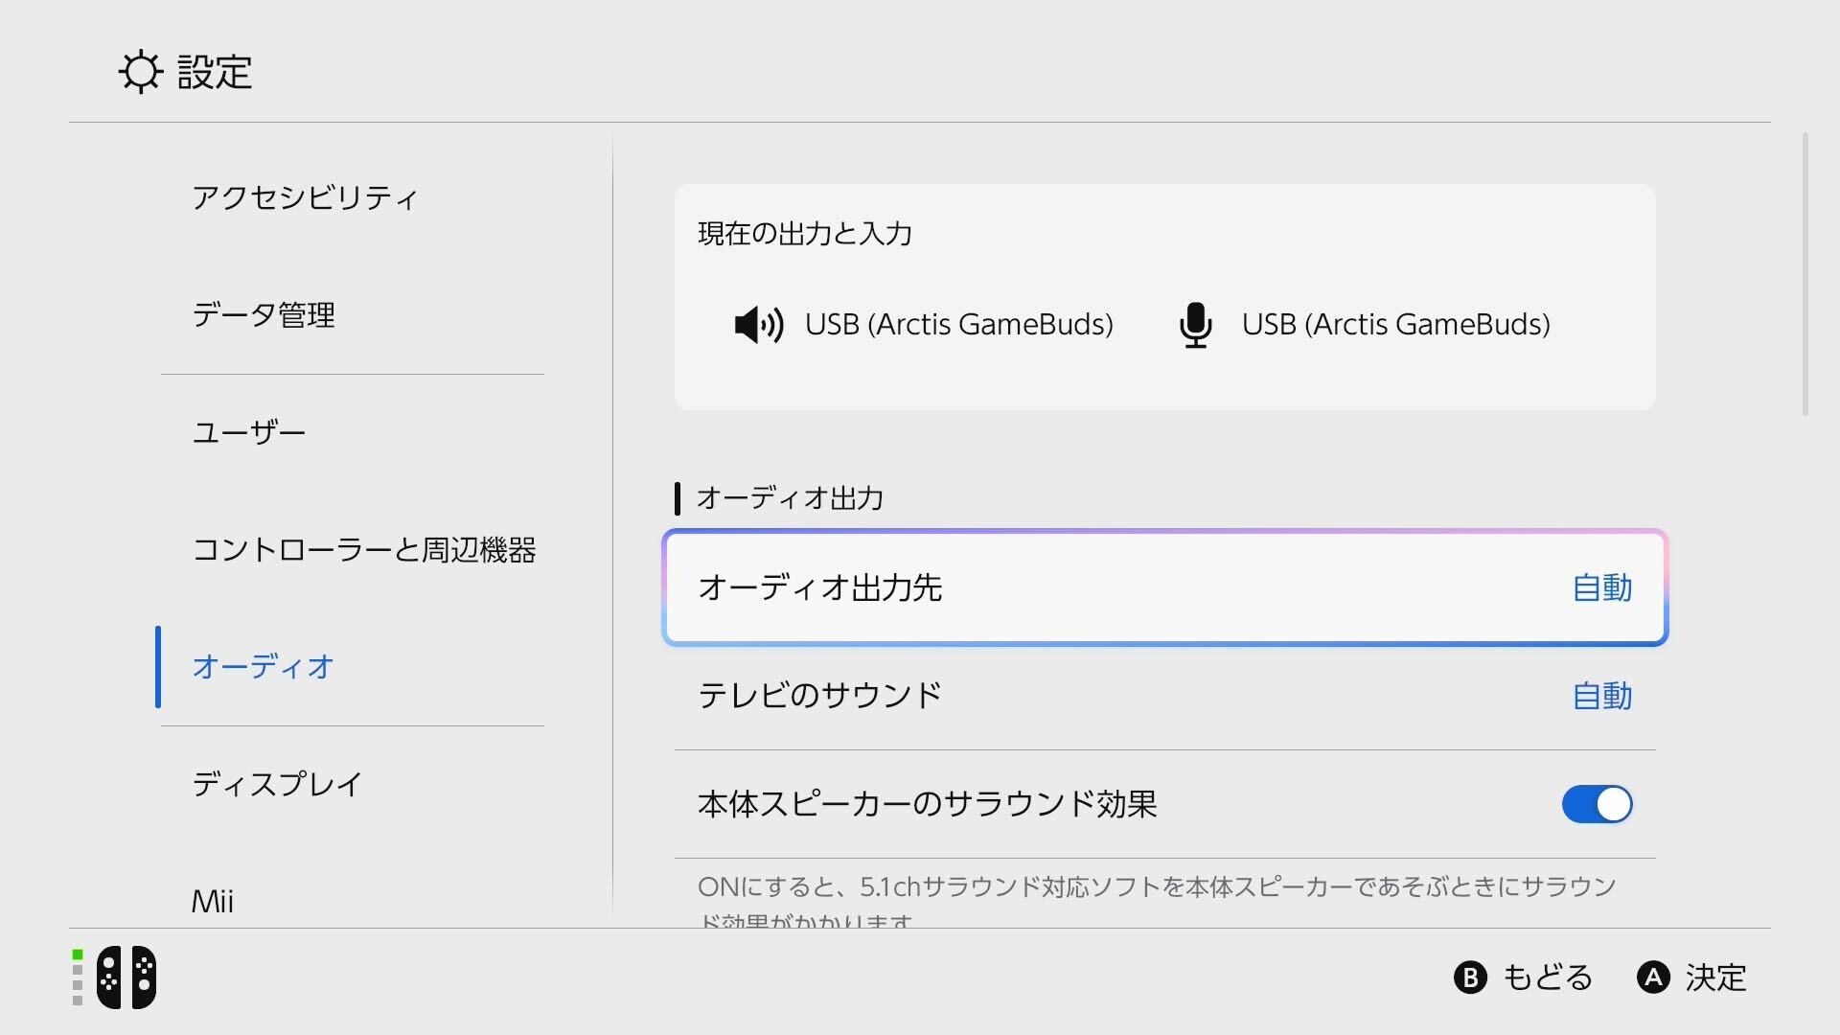1840x1035 pixels.
Task: Click the A button circle icon
Action: pyautogui.click(x=1654, y=978)
